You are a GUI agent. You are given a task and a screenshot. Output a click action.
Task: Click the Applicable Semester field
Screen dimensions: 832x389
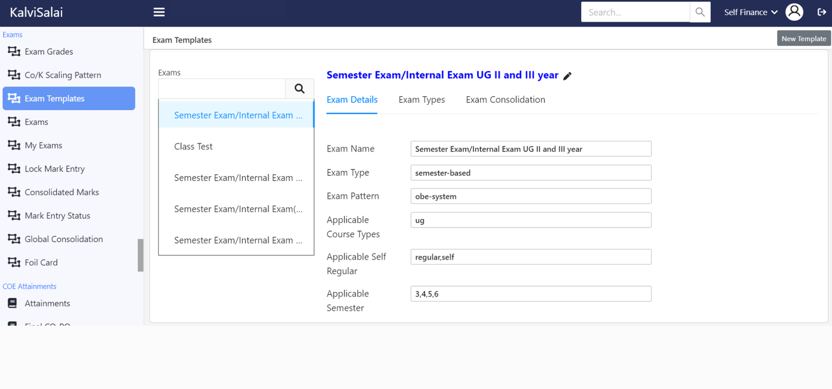tap(531, 294)
